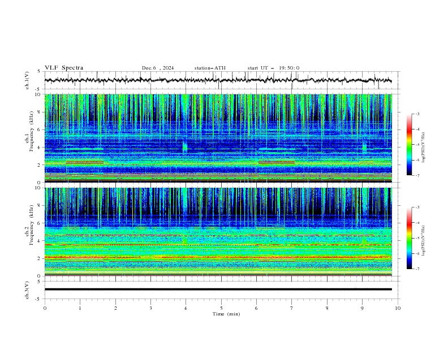Click the "9" tick on time axis

[x=362, y=308]
